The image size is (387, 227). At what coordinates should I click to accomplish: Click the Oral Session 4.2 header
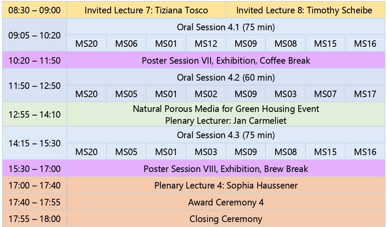click(x=226, y=77)
